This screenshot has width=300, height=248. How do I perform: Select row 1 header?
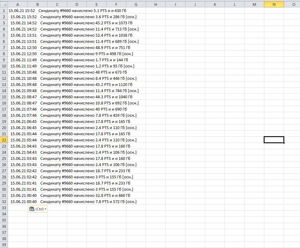(x=4, y=11)
